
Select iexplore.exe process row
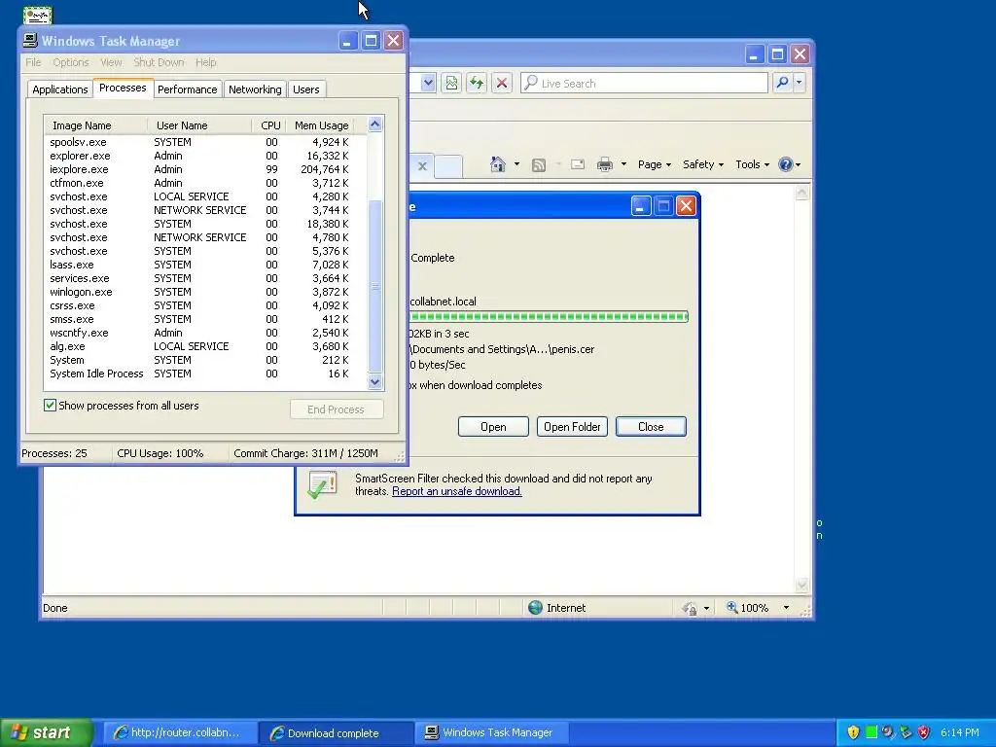[x=206, y=169]
